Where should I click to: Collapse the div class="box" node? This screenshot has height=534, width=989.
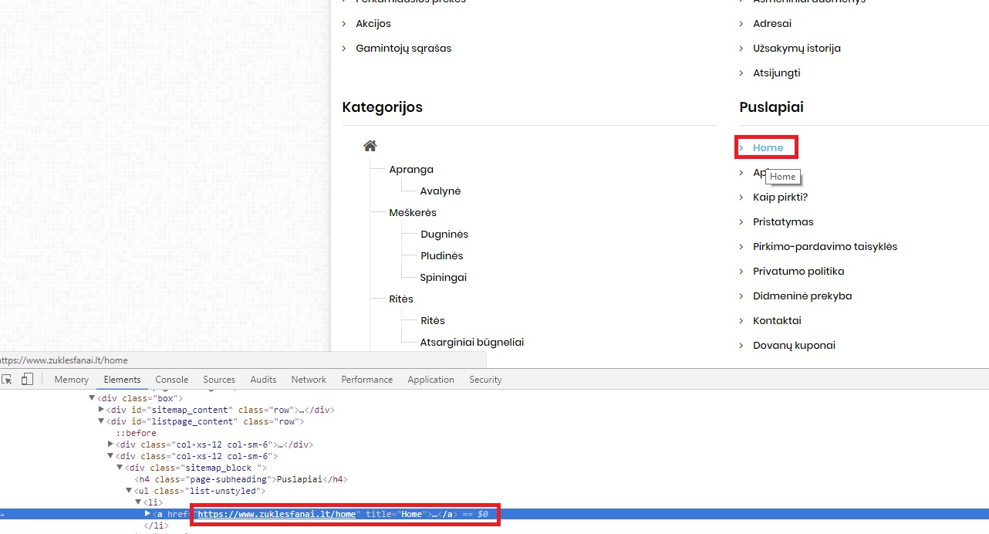click(x=93, y=398)
